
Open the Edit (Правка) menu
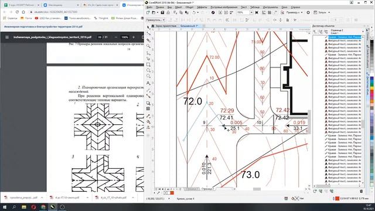coord(160,7)
